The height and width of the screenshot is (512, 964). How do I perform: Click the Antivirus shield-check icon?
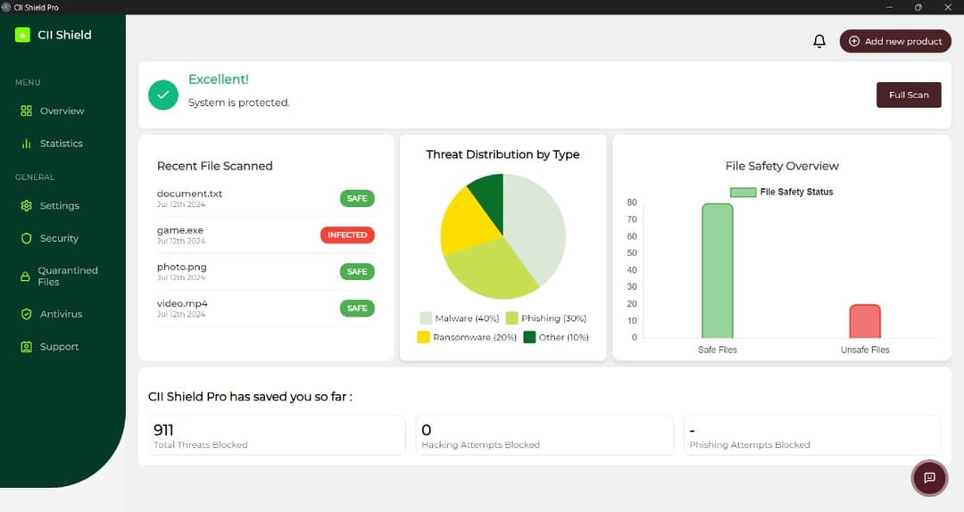pos(27,315)
